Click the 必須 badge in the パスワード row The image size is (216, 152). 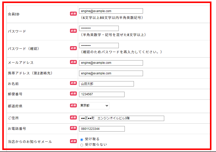pyautogui.click(x=73, y=31)
